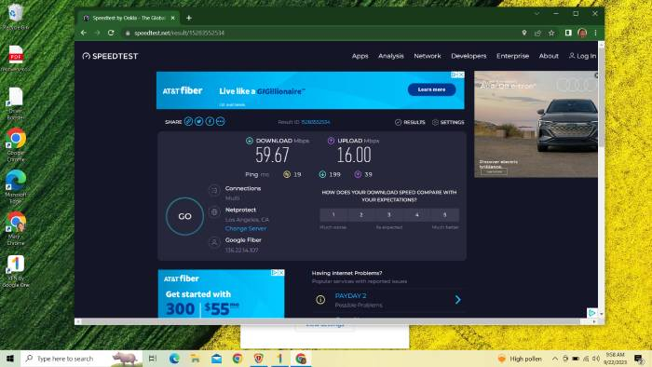This screenshot has width=652, height=367.
Task: Click PAYDAY 2 service link
Action: click(350, 295)
